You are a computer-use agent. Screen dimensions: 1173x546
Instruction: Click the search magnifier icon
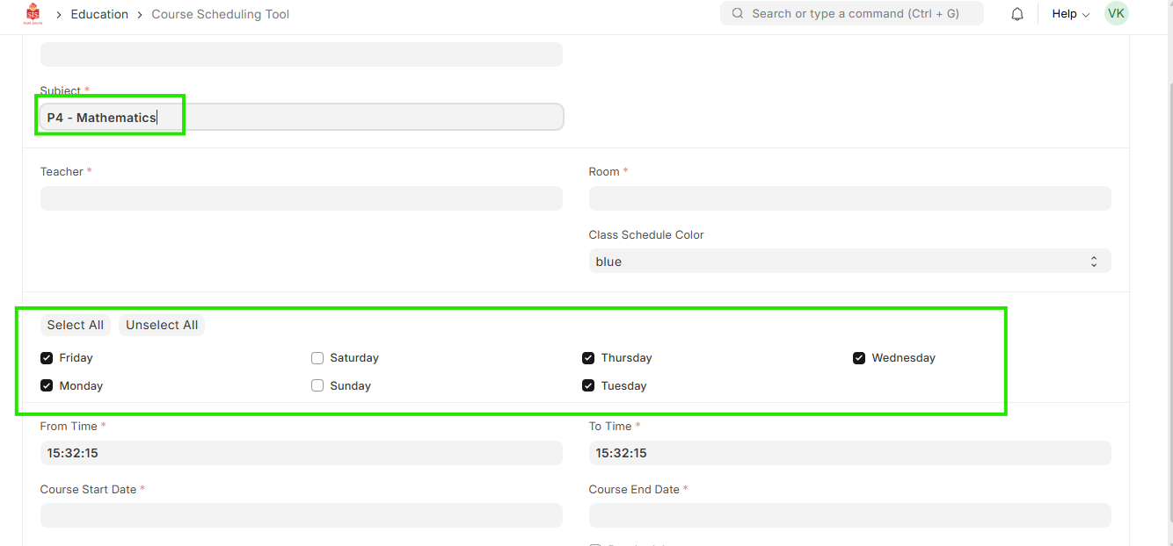click(737, 14)
